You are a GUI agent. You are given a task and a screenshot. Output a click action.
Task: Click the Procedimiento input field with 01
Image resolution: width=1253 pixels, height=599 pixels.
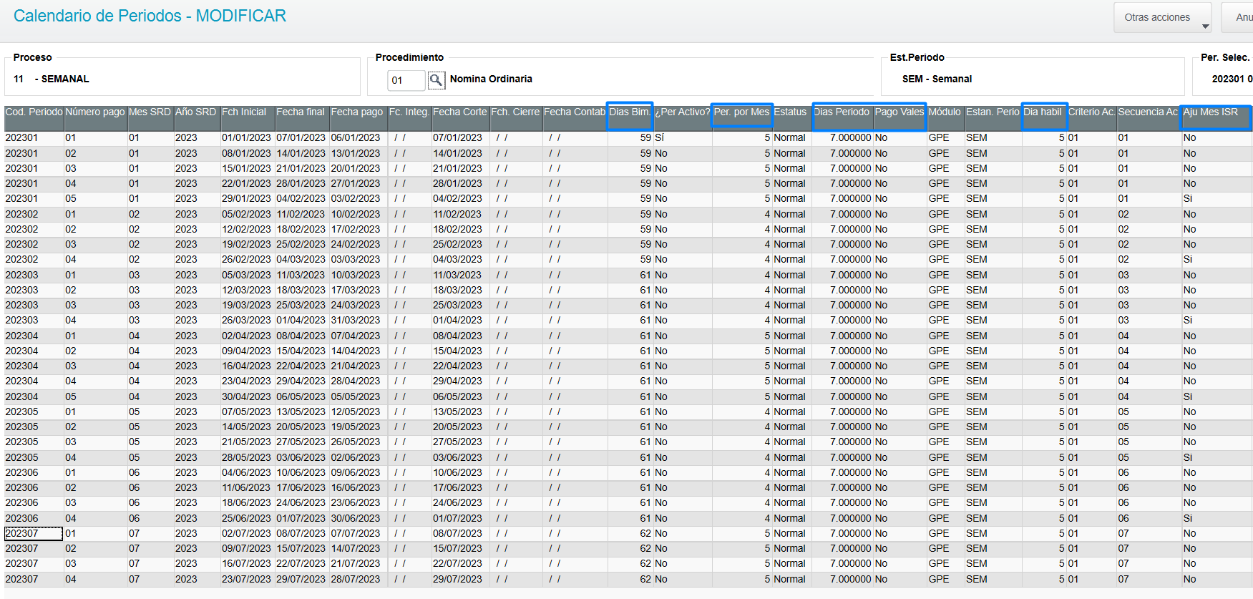(406, 80)
